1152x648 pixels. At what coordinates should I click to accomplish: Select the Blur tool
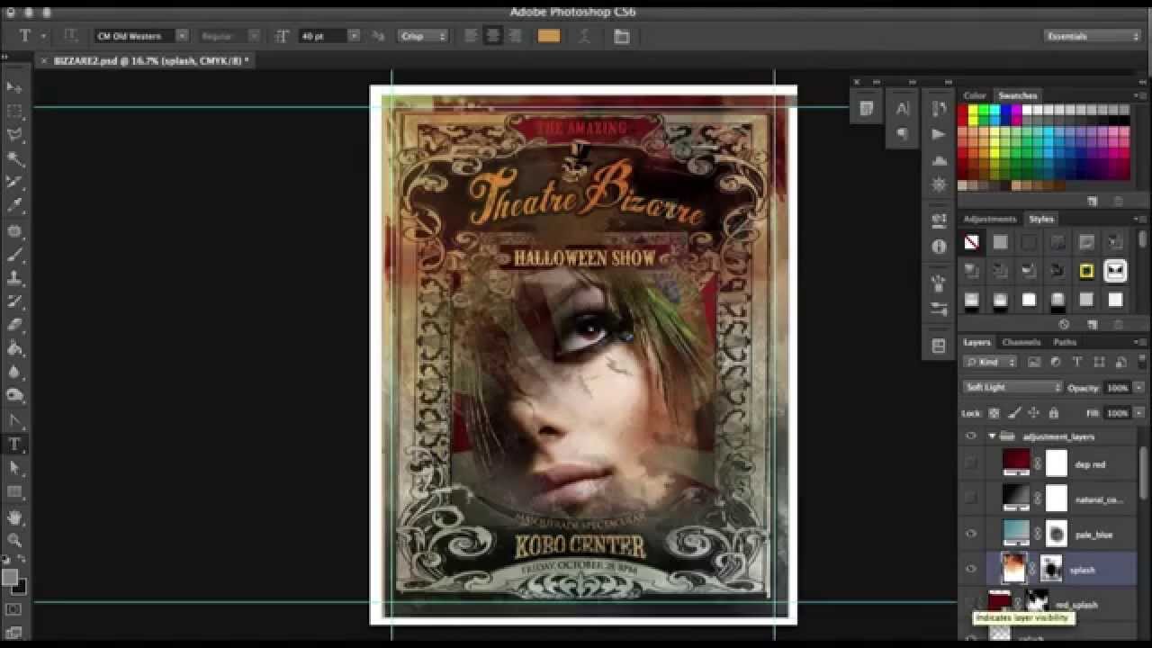[14, 372]
